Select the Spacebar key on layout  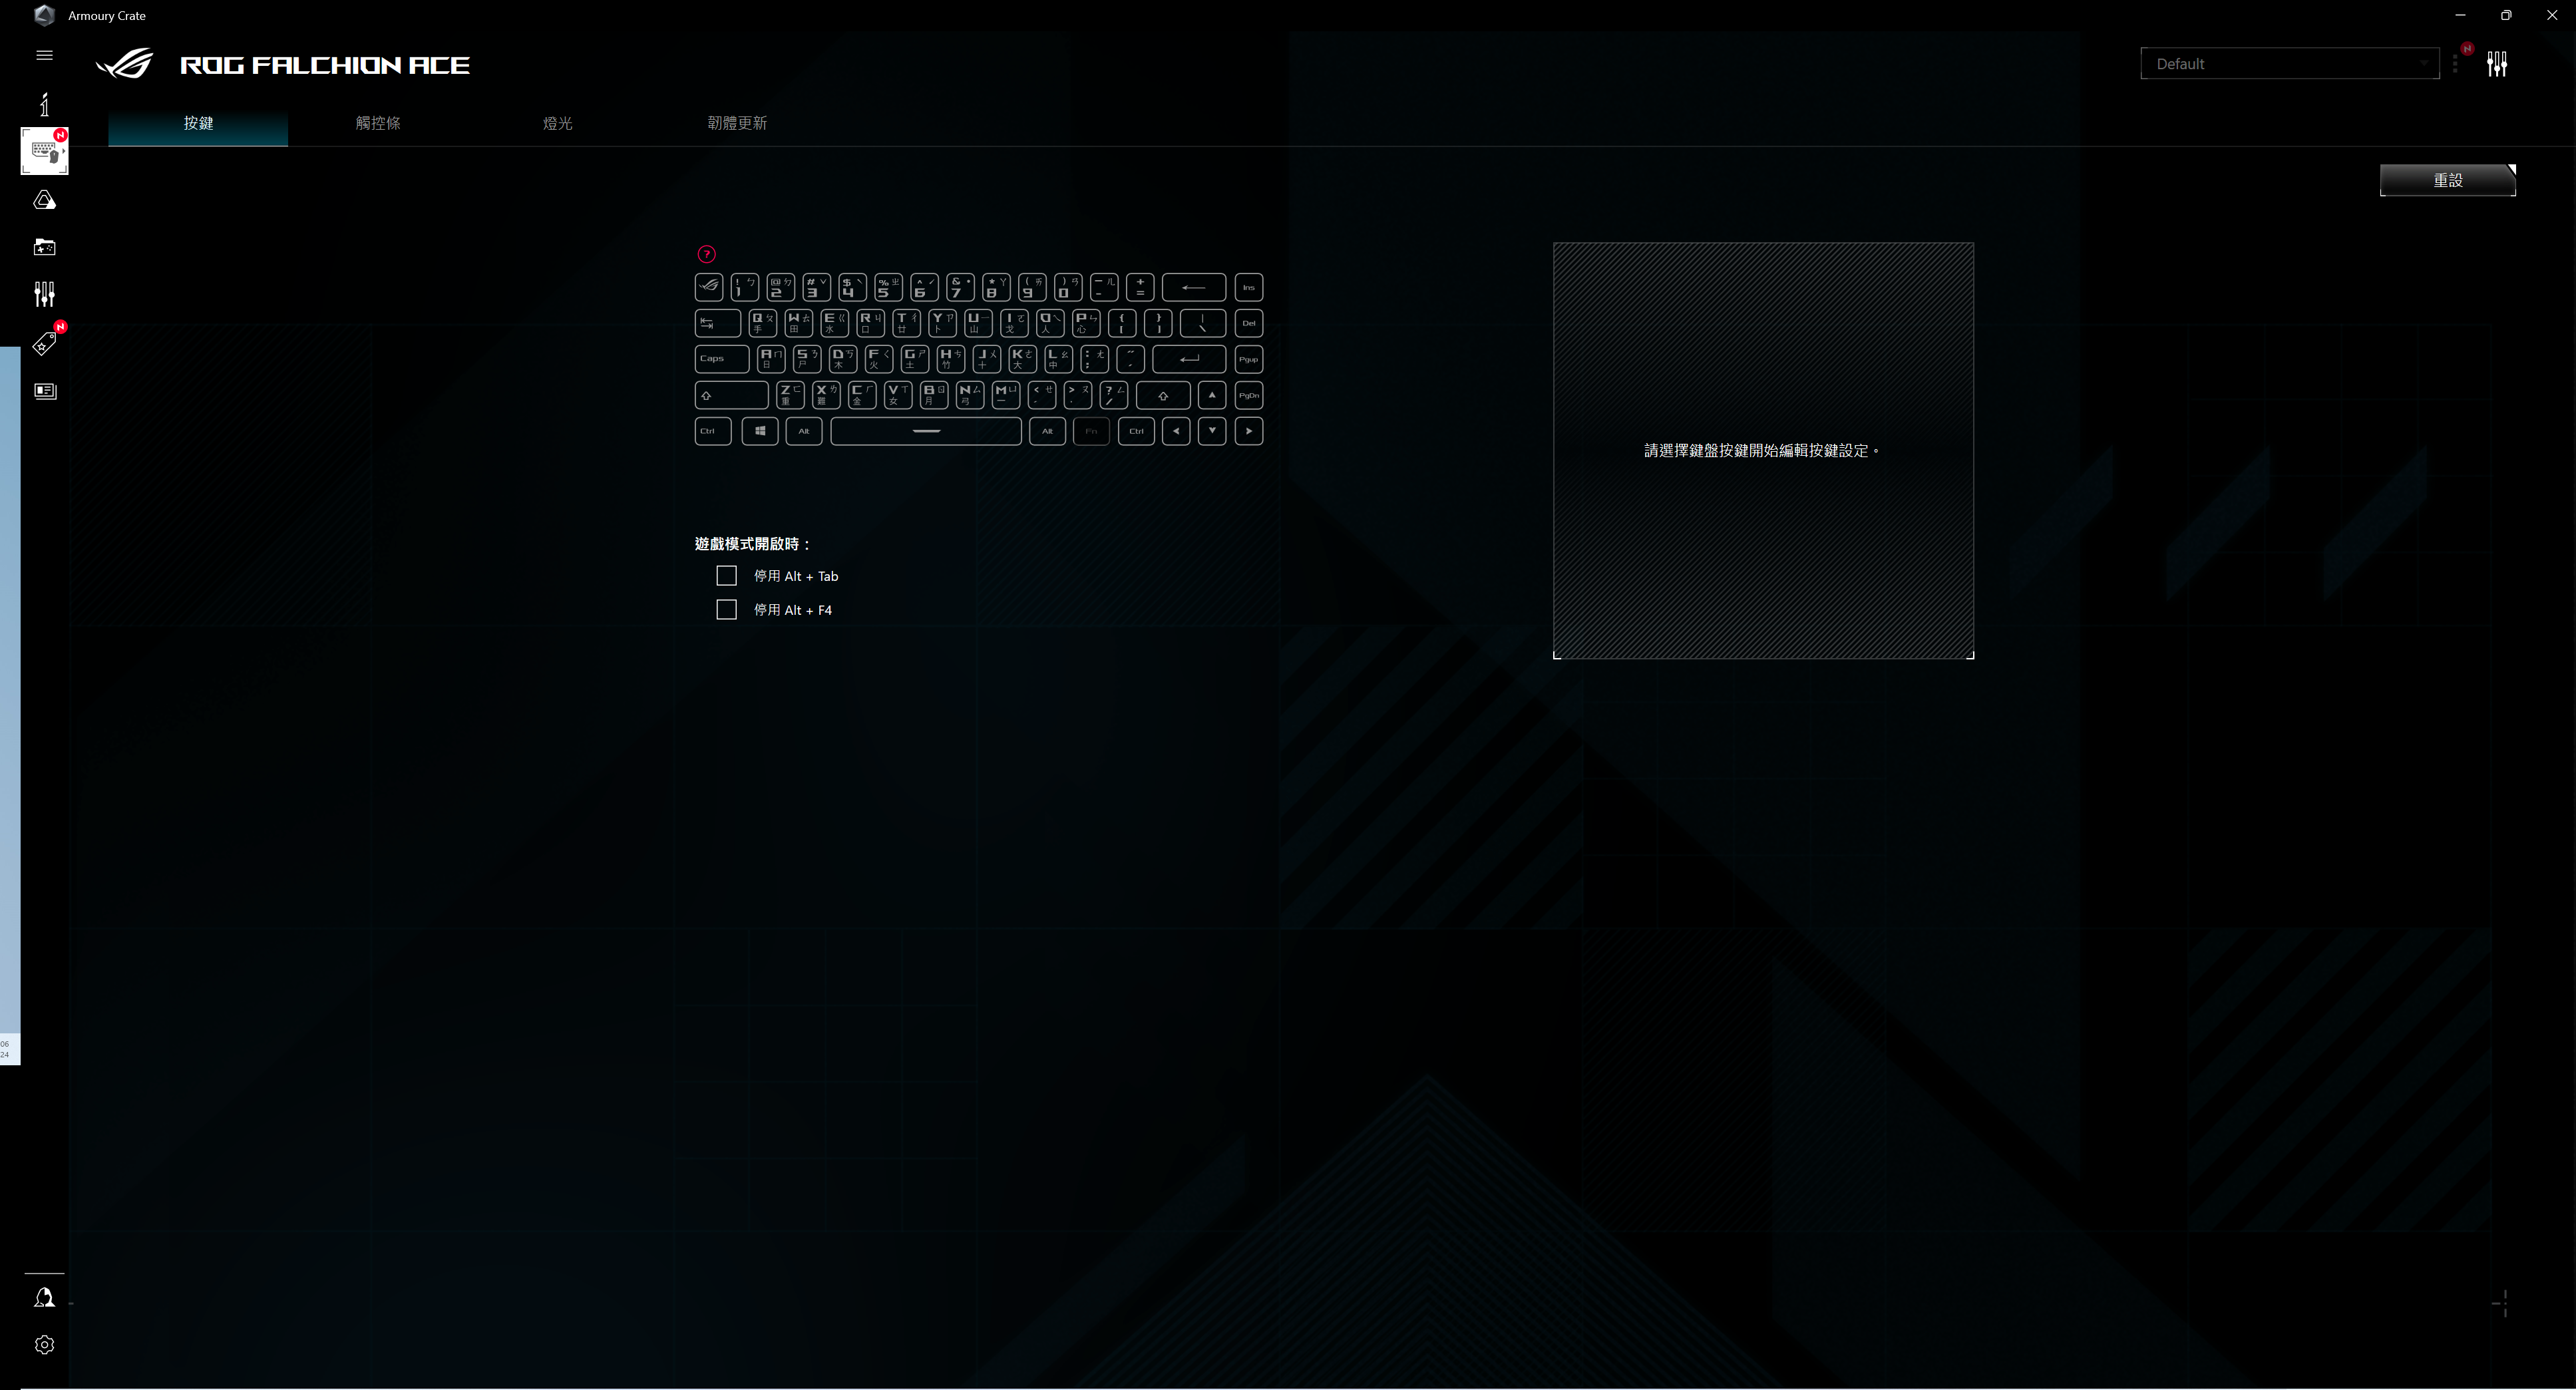pos(926,431)
